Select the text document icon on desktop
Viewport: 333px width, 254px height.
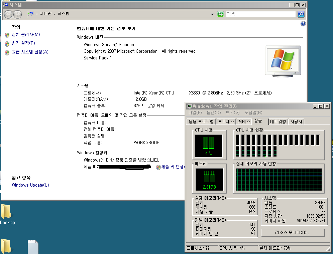(x=33, y=247)
